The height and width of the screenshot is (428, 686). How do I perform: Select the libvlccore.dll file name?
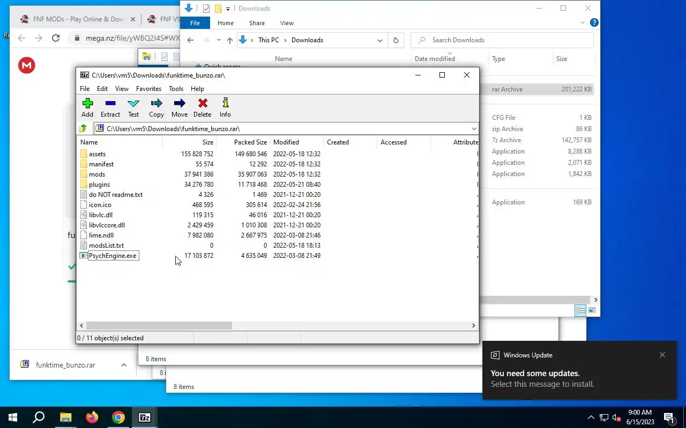tap(107, 225)
